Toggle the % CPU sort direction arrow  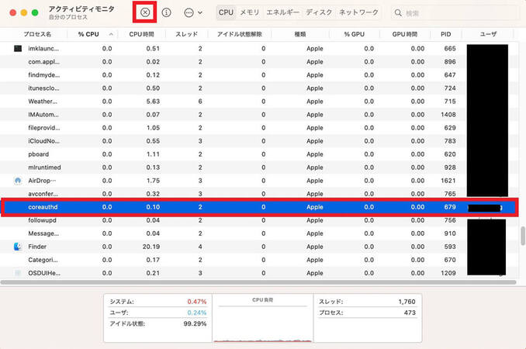(x=111, y=34)
